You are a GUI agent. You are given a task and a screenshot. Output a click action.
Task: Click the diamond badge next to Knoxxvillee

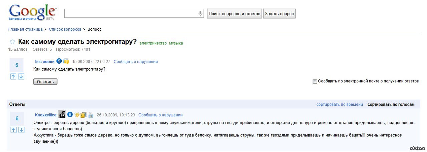click(77, 115)
